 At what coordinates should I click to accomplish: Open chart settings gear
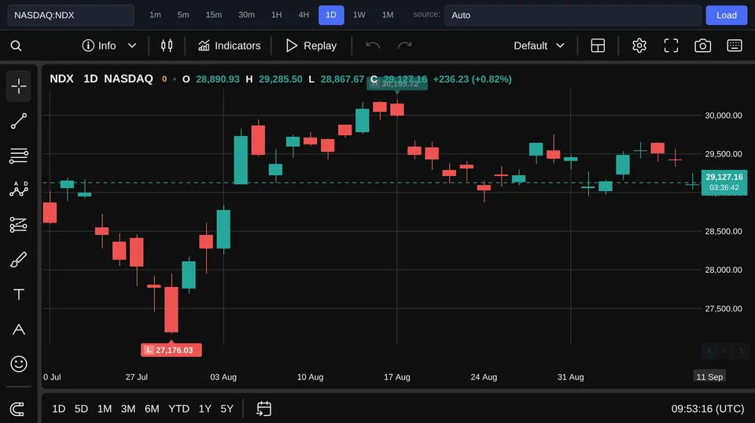(x=639, y=46)
